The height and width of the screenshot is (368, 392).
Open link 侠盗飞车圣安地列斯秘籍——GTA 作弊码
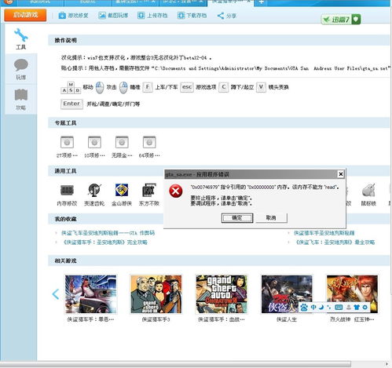click(x=108, y=233)
